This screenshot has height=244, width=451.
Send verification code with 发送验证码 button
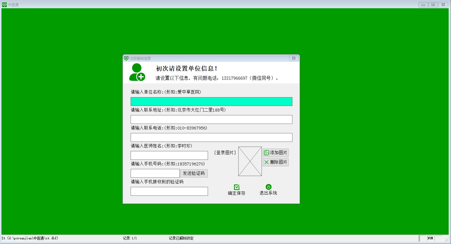point(194,173)
